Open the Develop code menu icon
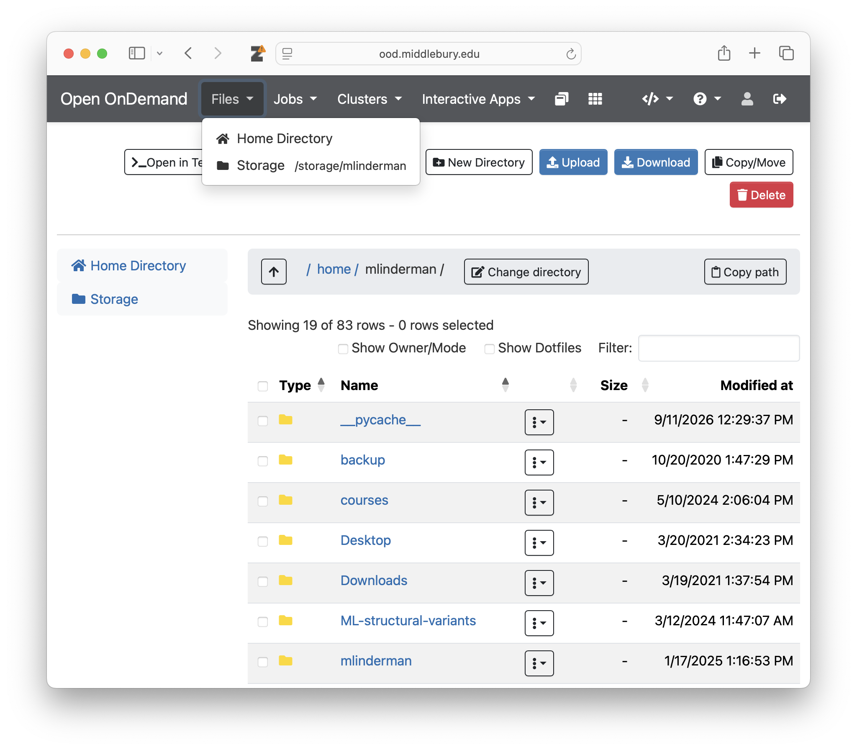This screenshot has height=750, width=857. (657, 99)
